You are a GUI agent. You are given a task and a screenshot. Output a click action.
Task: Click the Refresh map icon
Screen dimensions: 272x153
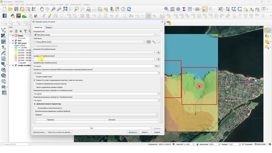click(129, 9)
